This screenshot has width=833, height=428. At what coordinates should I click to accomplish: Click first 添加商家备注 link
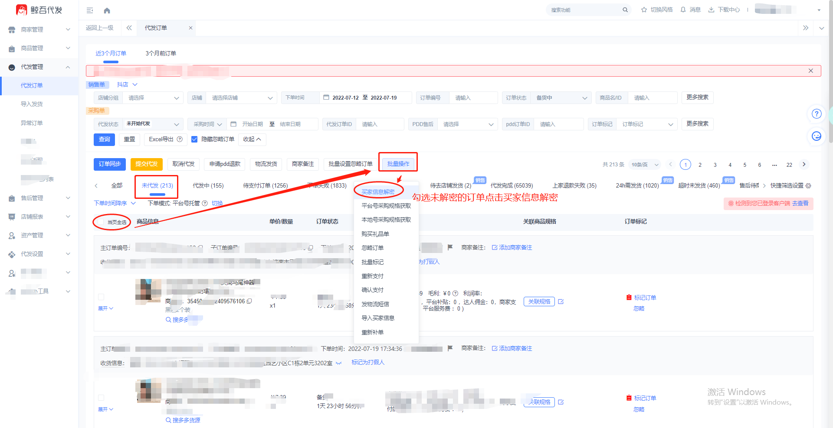click(512, 247)
